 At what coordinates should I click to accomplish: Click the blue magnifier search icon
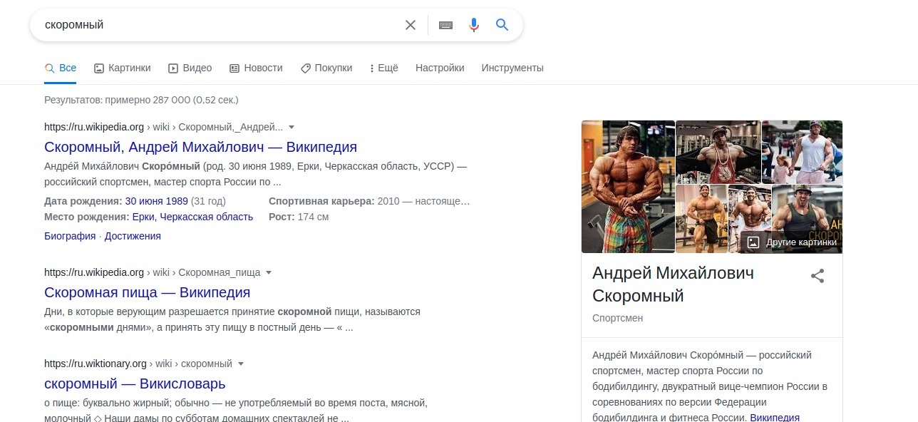(x=502, y=25)
